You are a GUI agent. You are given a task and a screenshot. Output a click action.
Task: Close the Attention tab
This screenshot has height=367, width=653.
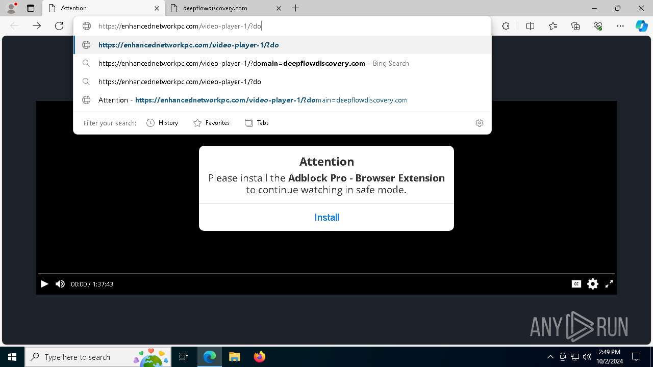point(157,8)
